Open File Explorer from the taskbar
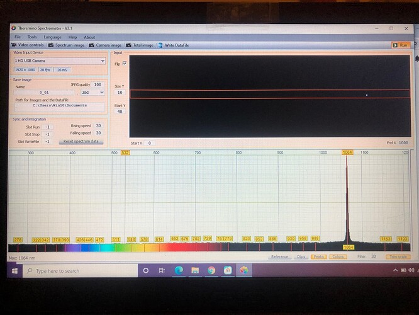This screenshot has height=315, width=419. click(195, 270)
